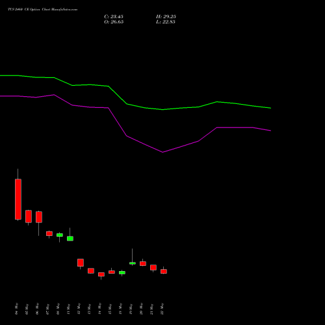Select the red candle for 13 May

pos(91,271)
